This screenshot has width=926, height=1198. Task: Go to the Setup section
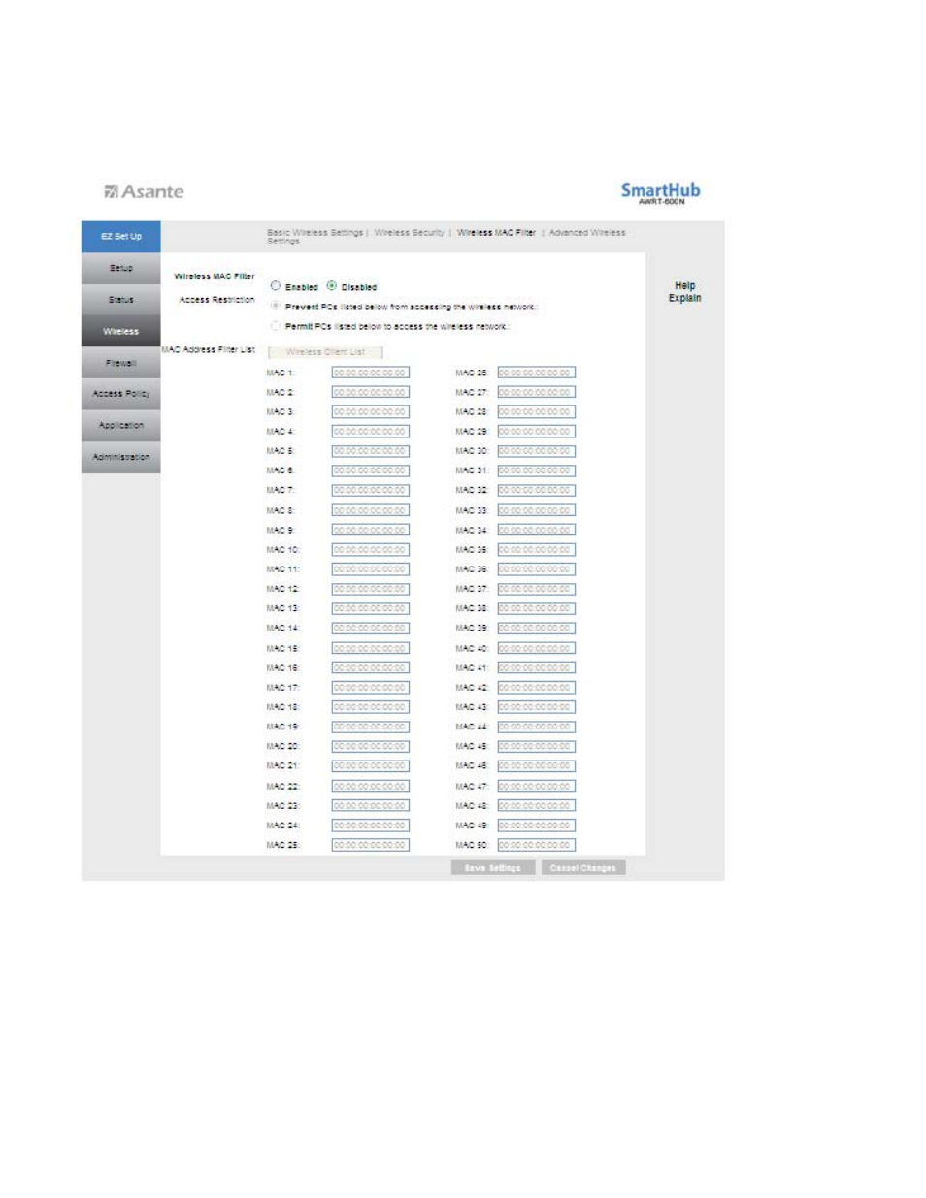pyautogui.click(x=120, y=269)
